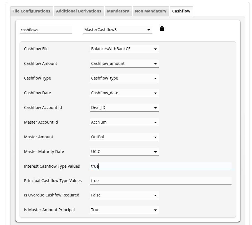Open Is Master Amount Principal dropdown
252x225 pixels.
click(x=124, y=210)
